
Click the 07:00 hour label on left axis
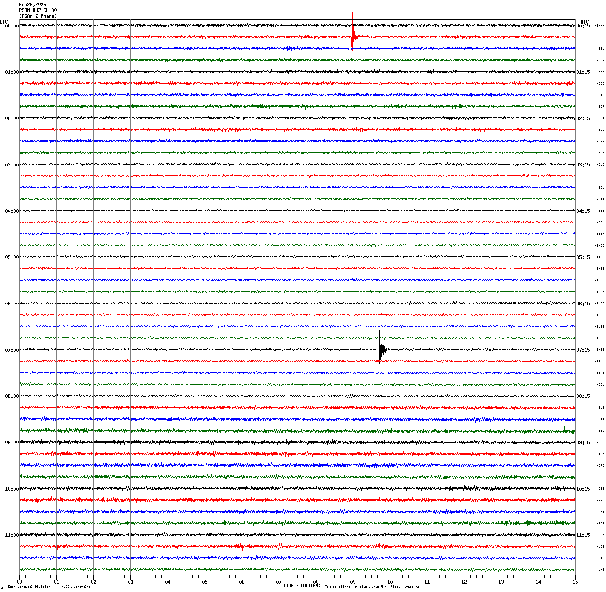click(12, 350)
